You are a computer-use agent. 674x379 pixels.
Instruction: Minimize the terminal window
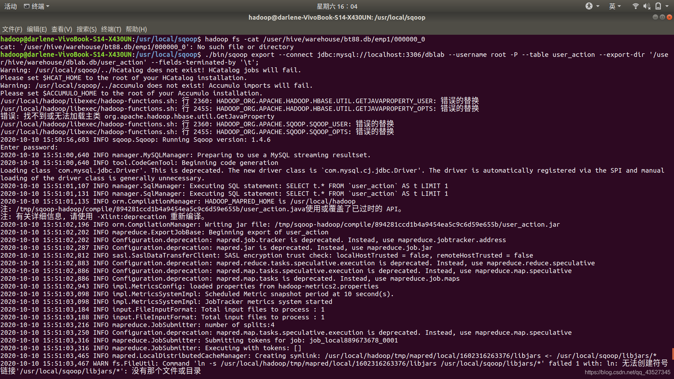(655, 17)
